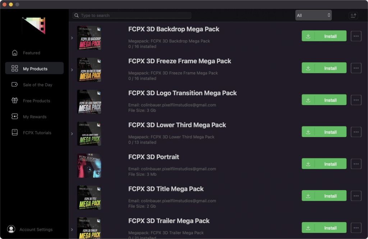The width and height of the screenshot is (368, 239).
Task: Click the FCPX 3D Logo Transition Mega Pack heading
Action: coord(182,93)
